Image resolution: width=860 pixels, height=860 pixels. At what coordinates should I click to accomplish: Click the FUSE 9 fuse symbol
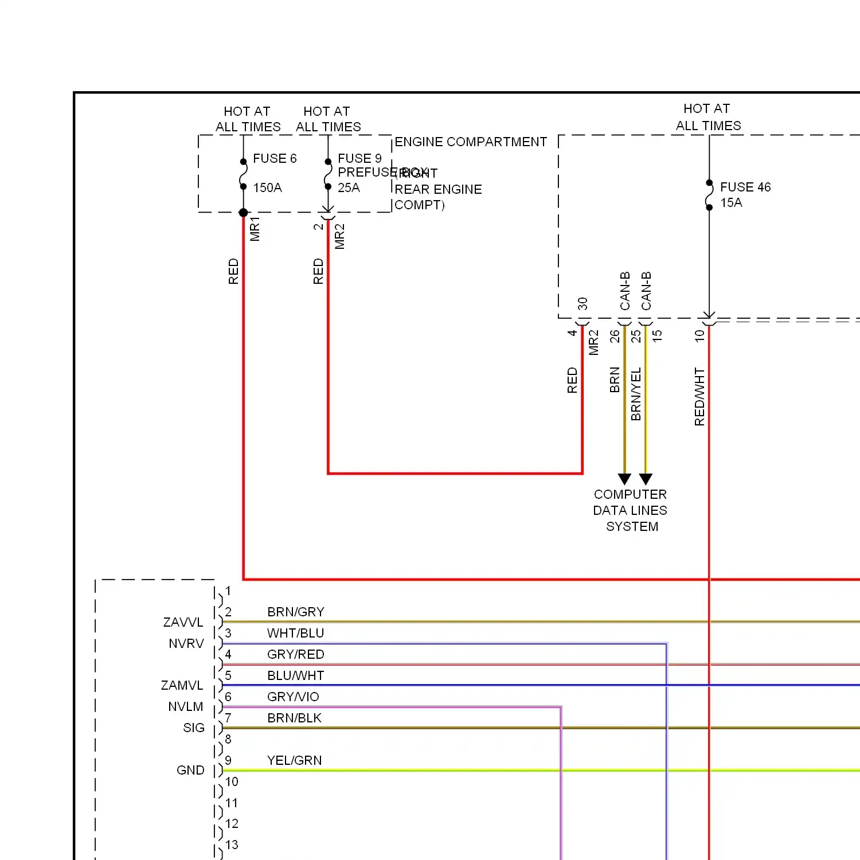click(x=328, y=174)
